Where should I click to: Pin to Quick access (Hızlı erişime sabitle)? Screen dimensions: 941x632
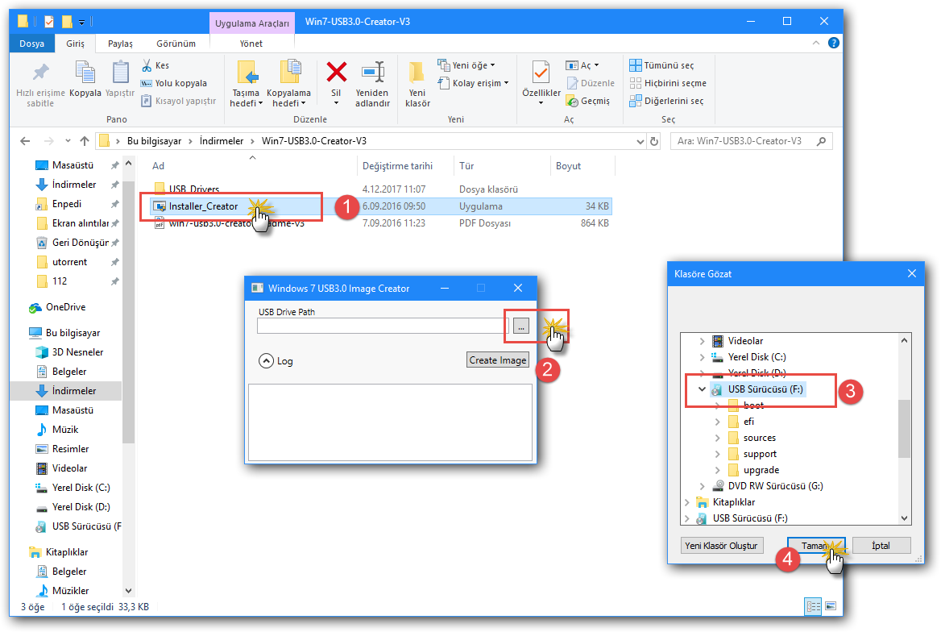coord(40,85)
